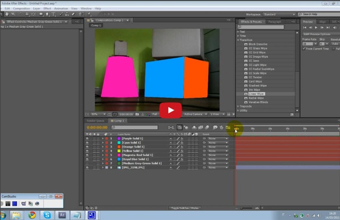The height and width of the screenshot is (220, 340).
Task: Select the Zoom magnifier tool
Action: pyautogui.click(x=13, y=14)
